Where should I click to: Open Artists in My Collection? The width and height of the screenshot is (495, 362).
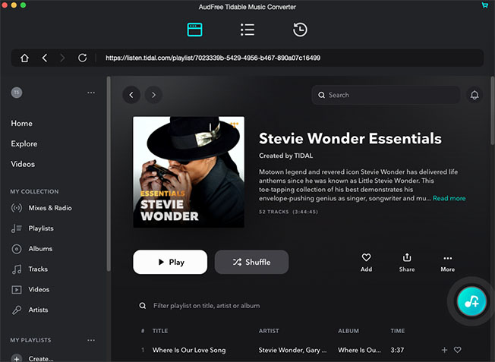click(38, 310)
